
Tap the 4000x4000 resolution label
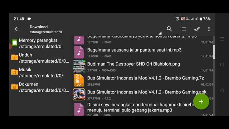pos(108,70)
